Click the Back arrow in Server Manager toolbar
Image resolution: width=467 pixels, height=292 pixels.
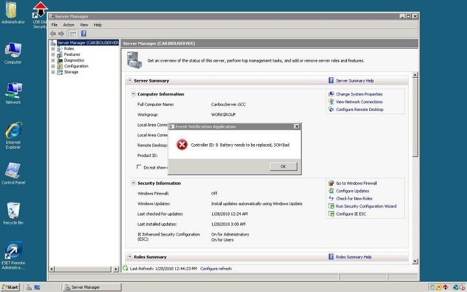pos(53,34)
